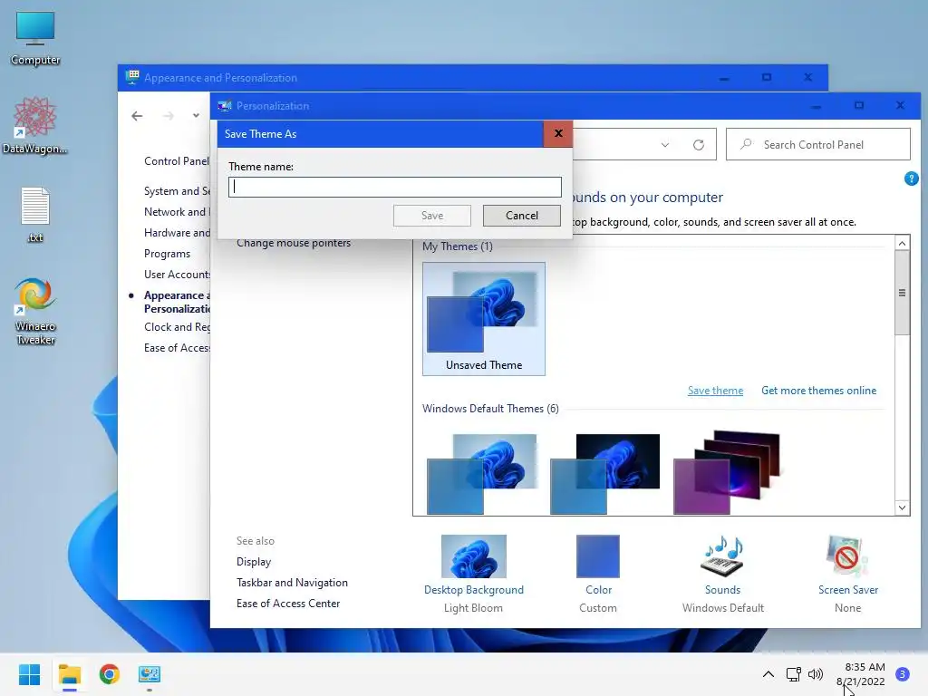Close the Save Theme As dialog
928x696 pixels.
(x=558, y=134)
